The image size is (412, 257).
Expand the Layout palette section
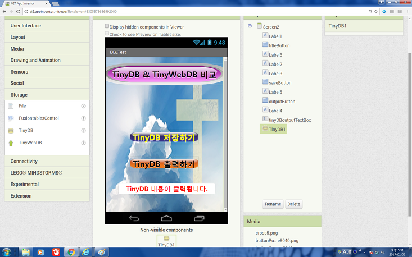coord(47,37)
